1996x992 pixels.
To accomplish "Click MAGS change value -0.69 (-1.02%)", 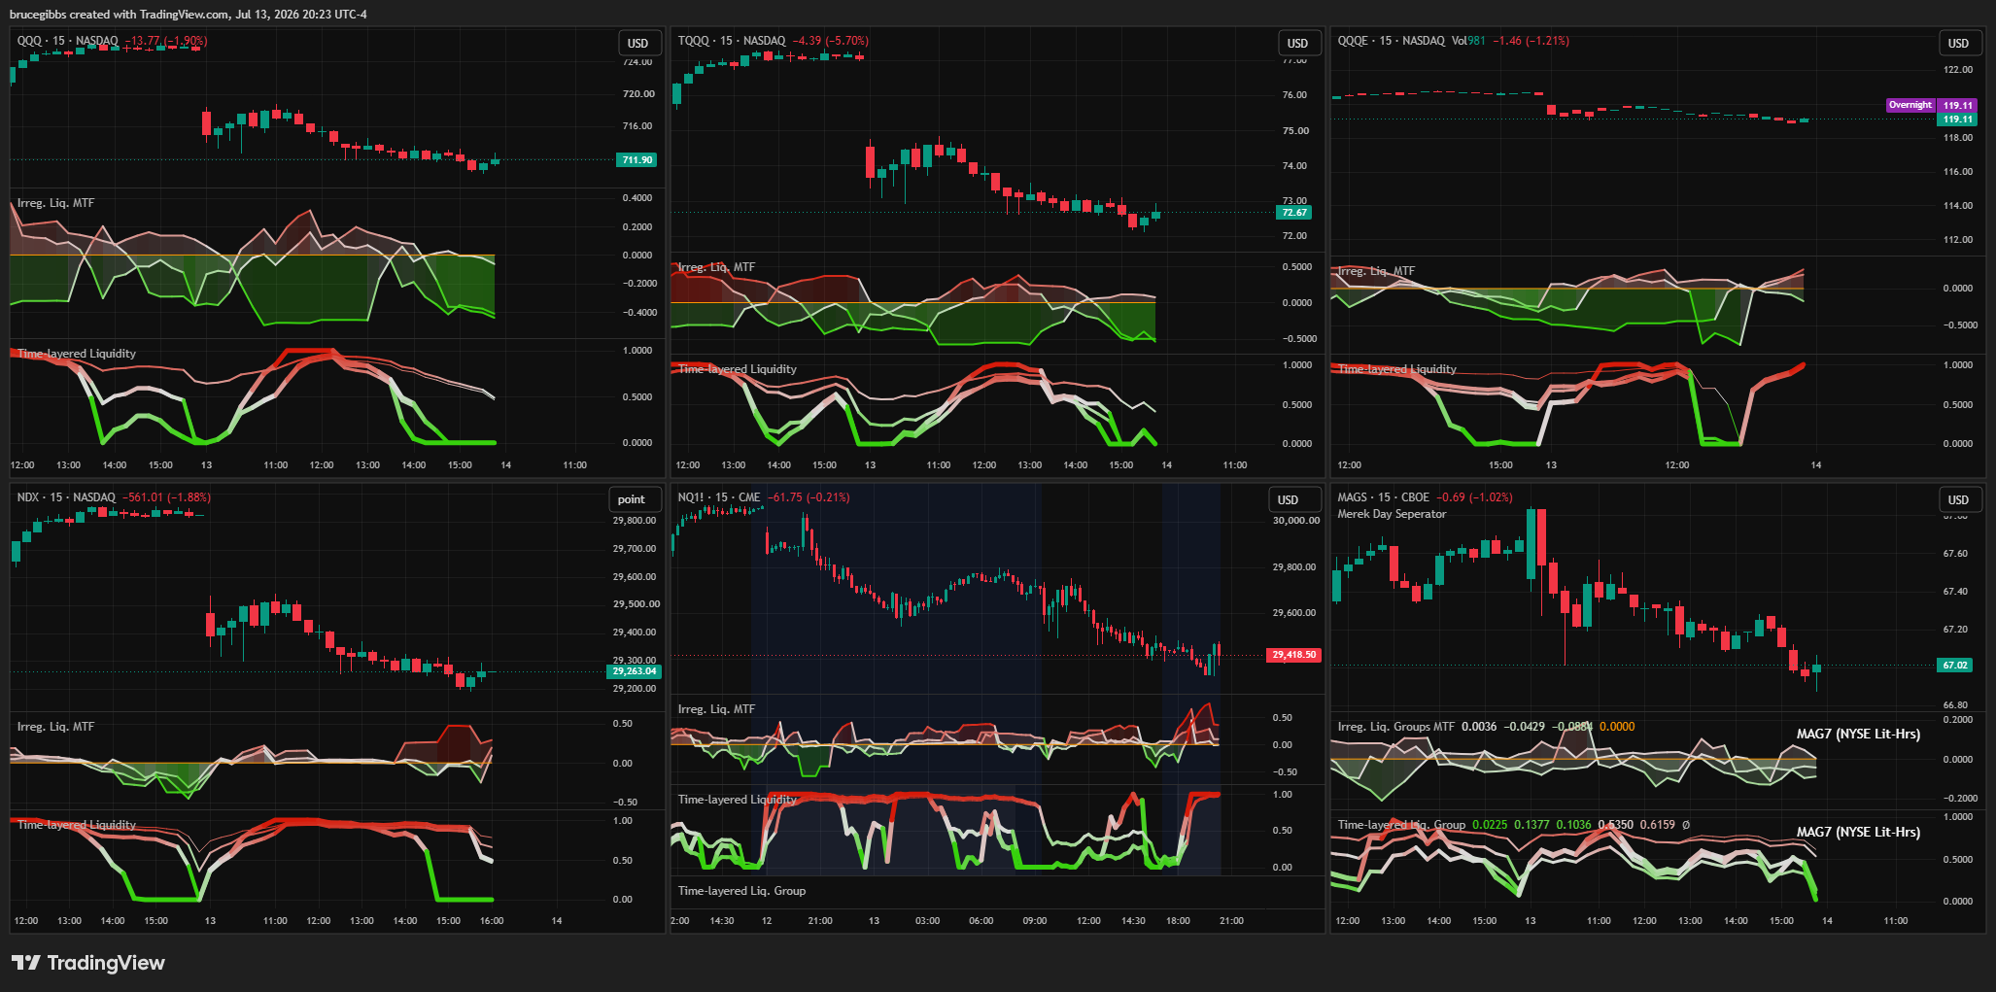I will tap(1474, 497).
